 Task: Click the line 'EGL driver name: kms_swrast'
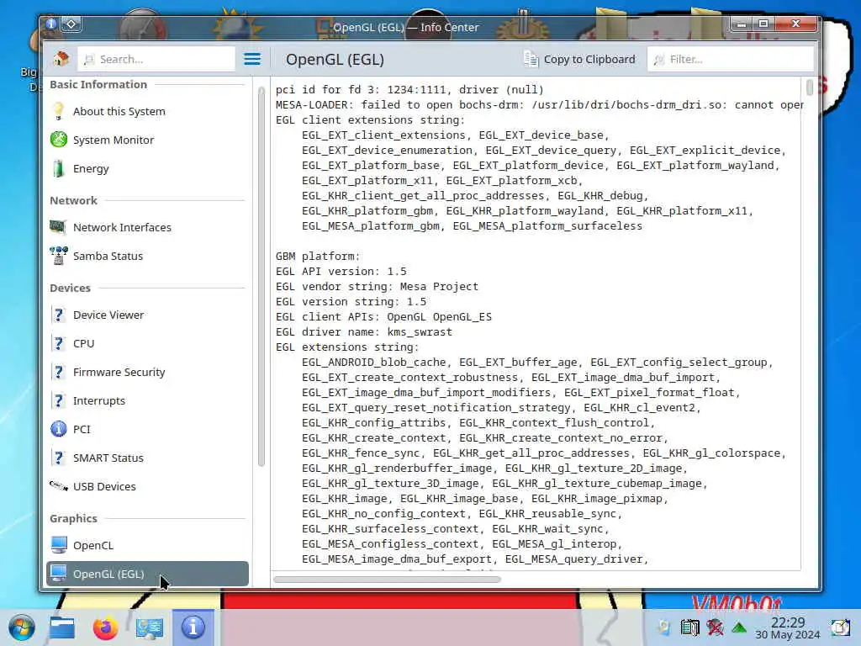pos(364,331)
